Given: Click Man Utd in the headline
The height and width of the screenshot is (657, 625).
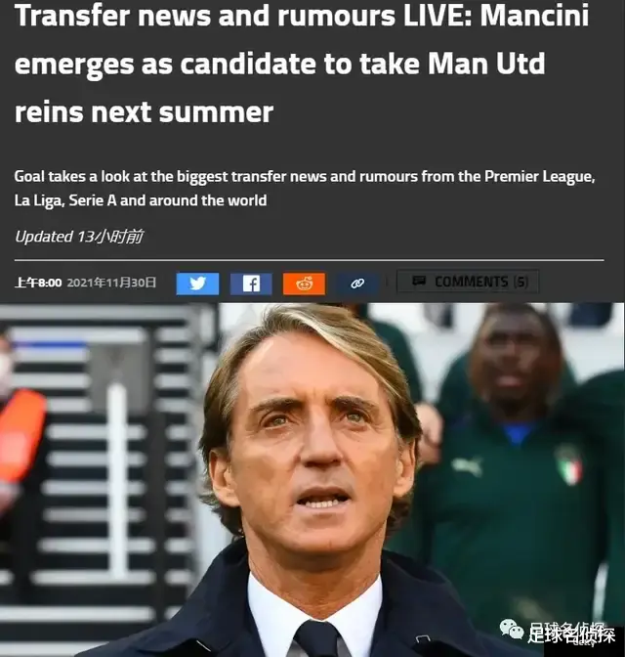Looking at the screenshot, I should pos(486,64).
